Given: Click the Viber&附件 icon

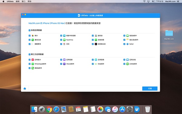Looking at the screenshot, I should [x=64, y=64].
